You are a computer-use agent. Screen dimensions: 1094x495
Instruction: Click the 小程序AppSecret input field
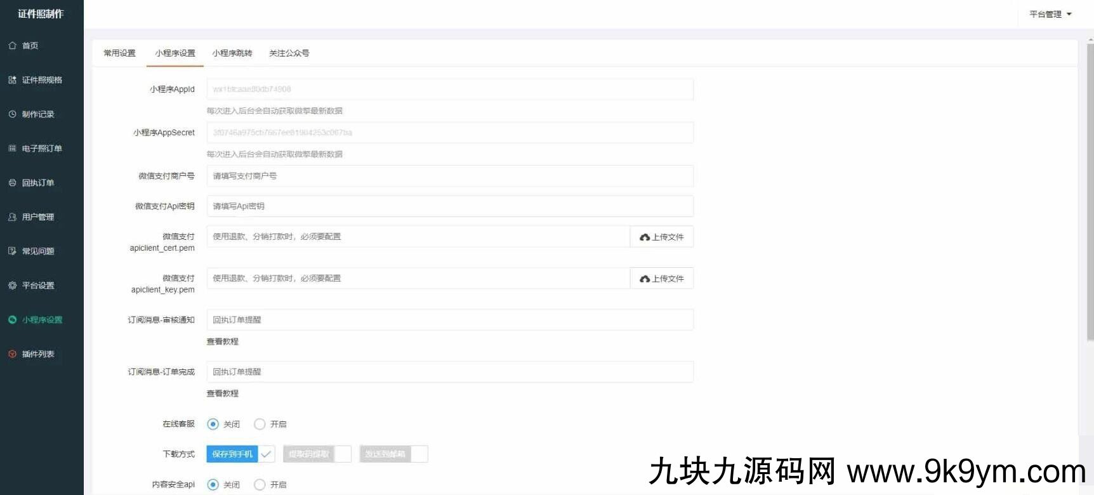[450, 133]
